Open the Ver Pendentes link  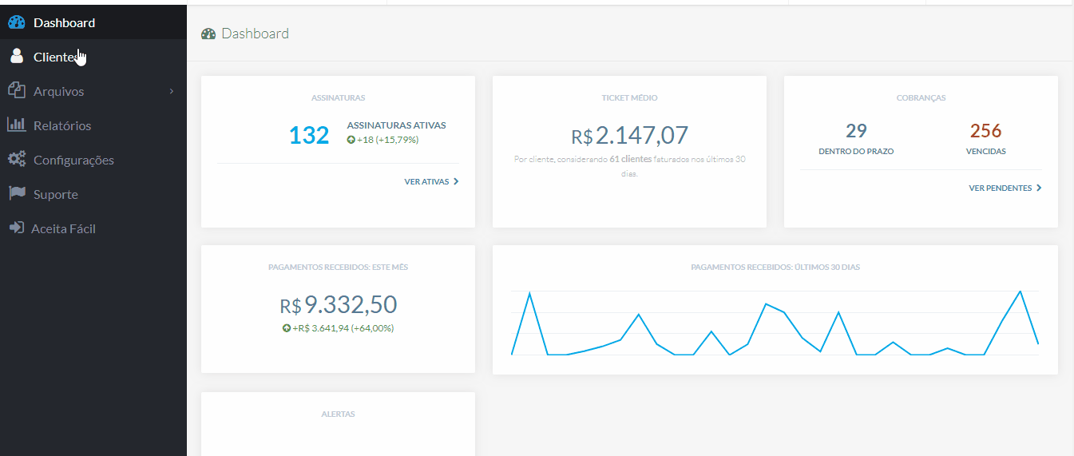[x=1000, y=188]
